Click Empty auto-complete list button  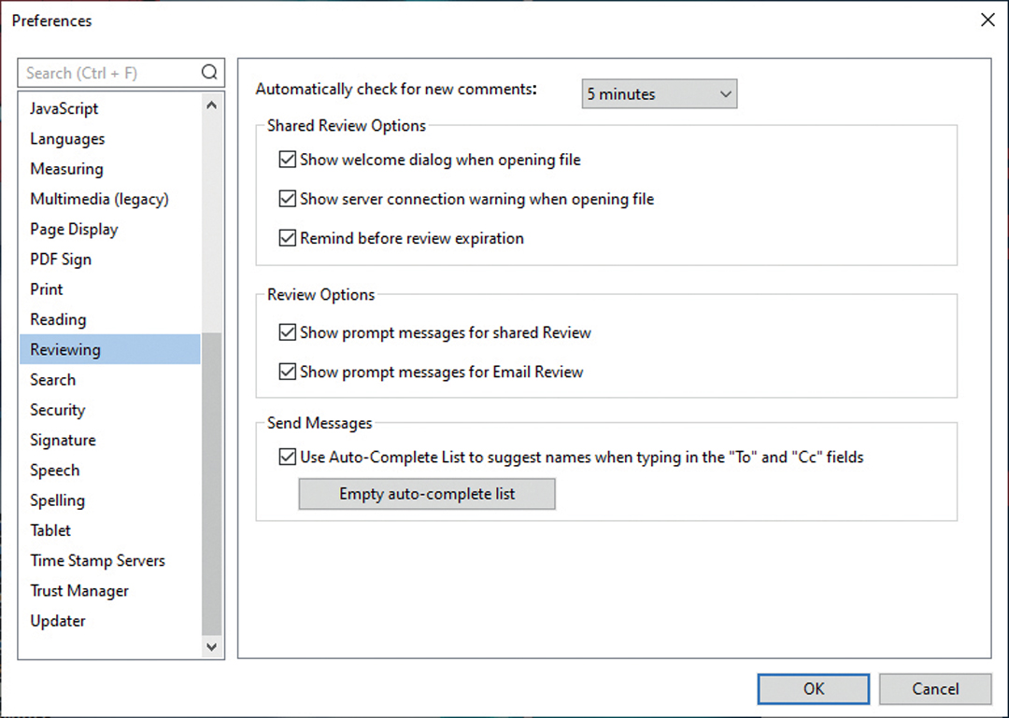coord(427,494)
